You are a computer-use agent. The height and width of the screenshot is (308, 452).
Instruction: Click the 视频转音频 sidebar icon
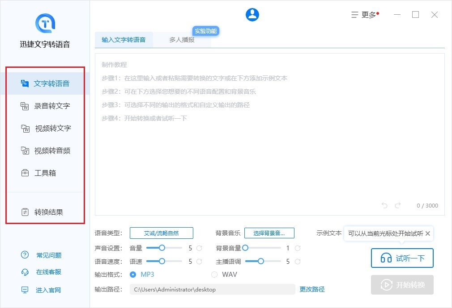coord(25,150)
